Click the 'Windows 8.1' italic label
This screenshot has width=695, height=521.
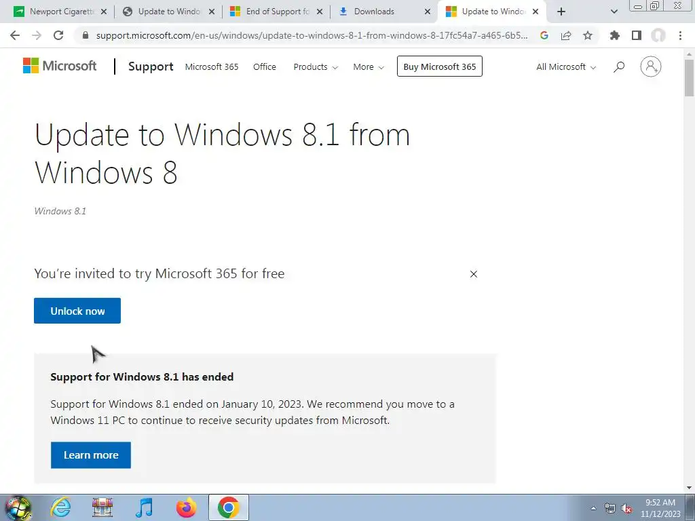point(60,211)
